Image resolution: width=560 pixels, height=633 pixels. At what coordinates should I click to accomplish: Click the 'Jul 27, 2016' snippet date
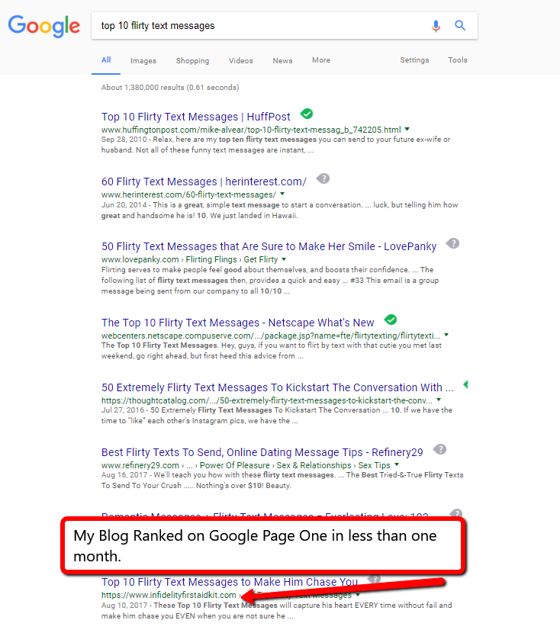click(123, 410)
